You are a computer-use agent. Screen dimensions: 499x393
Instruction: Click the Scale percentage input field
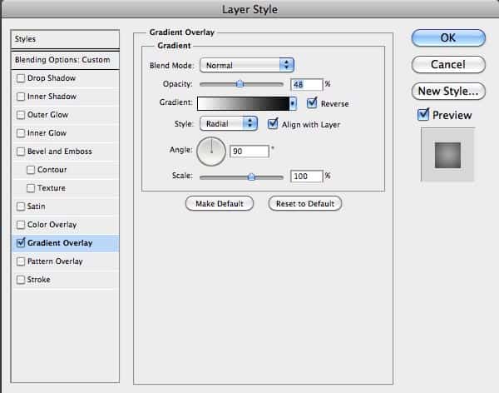point(306,177)
